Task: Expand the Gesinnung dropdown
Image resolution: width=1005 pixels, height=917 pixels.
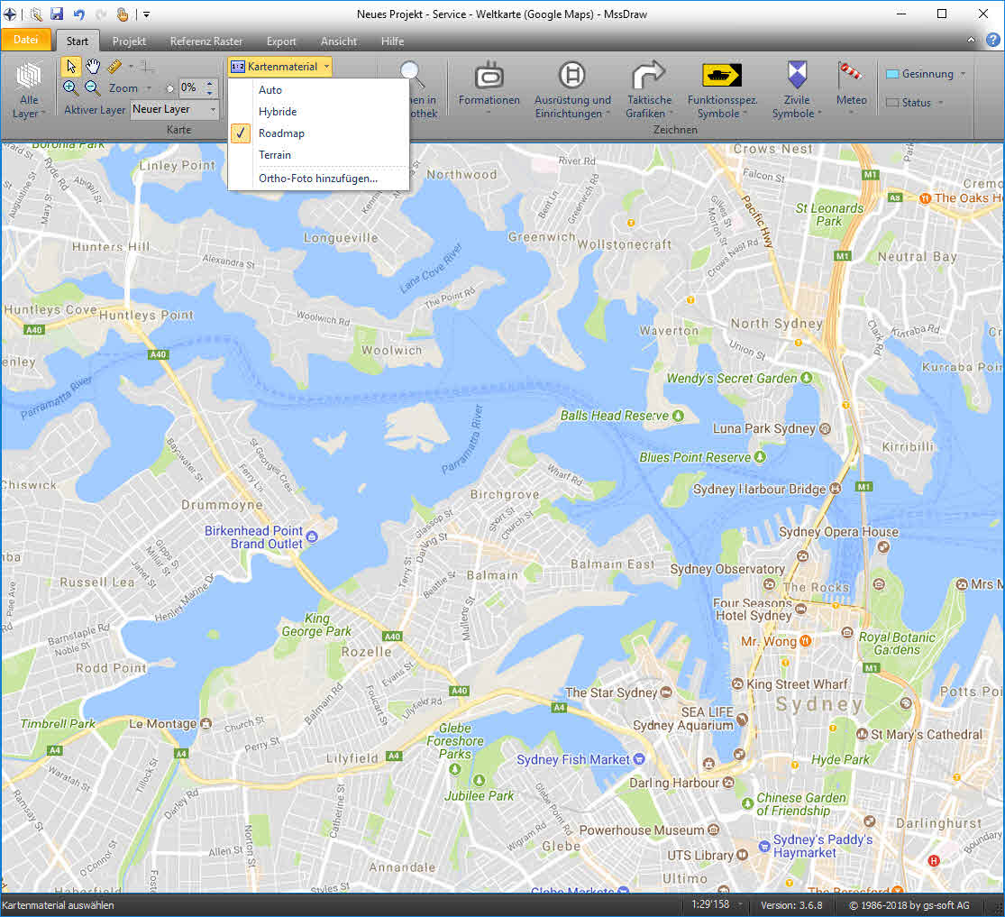Action: [963, 74]
